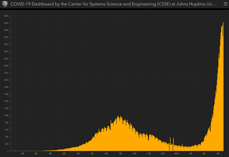Click the last 4月 label on x-axis
The image size is (229, 157).
click(x=218, y=153)
